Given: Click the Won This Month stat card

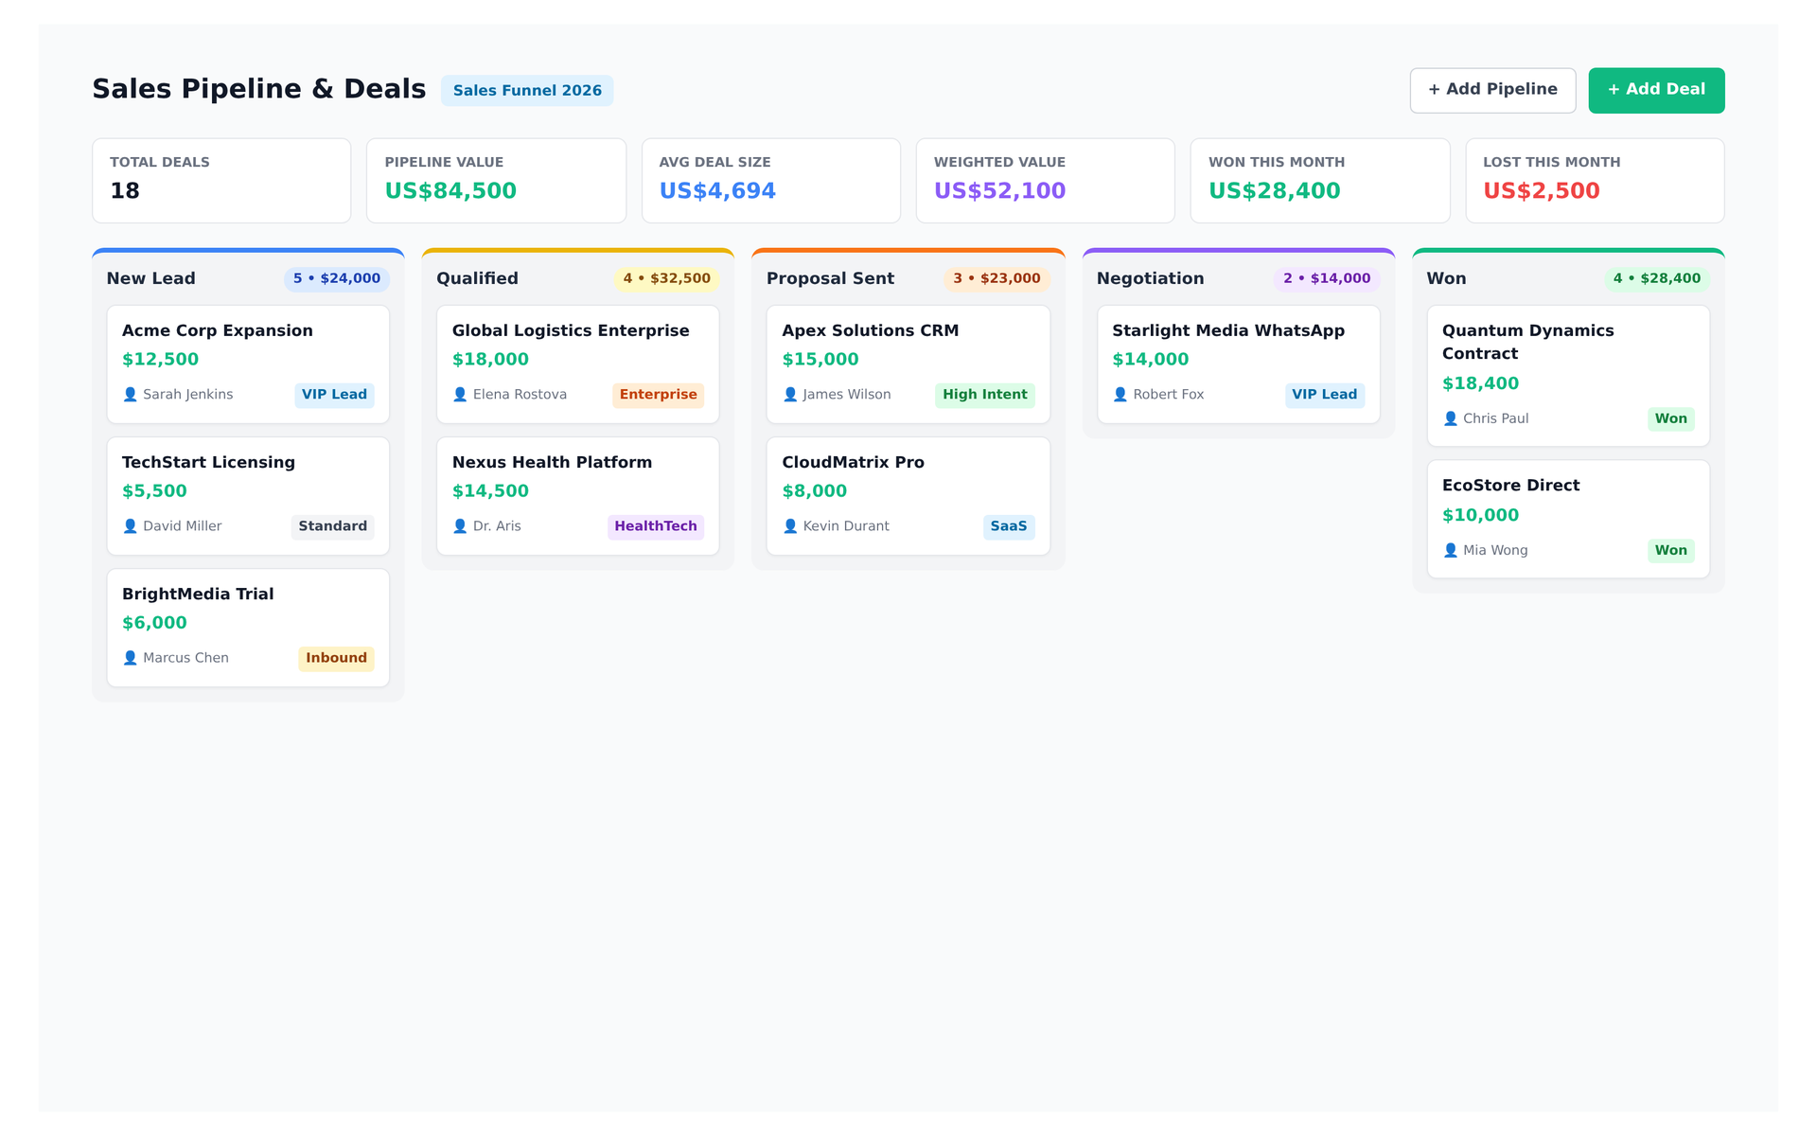Looking at the screenshot, I should click(1320, 181).
